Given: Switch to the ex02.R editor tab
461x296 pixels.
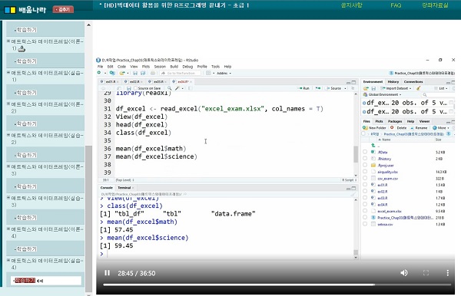Looking at the screenshot, I should [x=134, y=81].
